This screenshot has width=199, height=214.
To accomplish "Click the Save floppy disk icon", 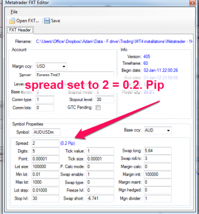I will coord(47,21).
